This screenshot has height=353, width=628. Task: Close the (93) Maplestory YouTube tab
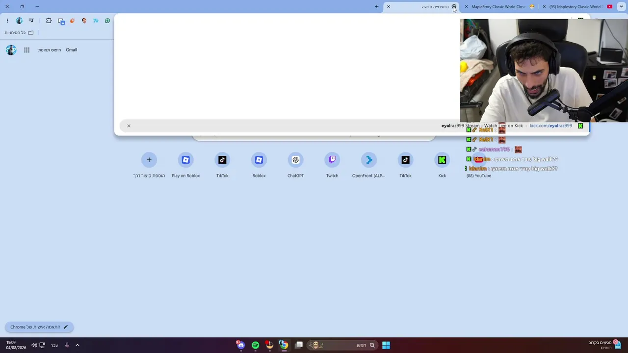[544, 7]
